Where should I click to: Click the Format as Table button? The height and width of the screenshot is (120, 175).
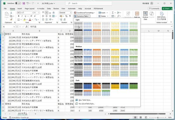pyautogui.click(x=82, y=16)
